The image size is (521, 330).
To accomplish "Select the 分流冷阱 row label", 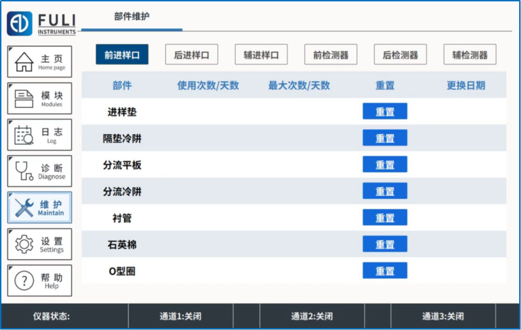I will [122, 191].
